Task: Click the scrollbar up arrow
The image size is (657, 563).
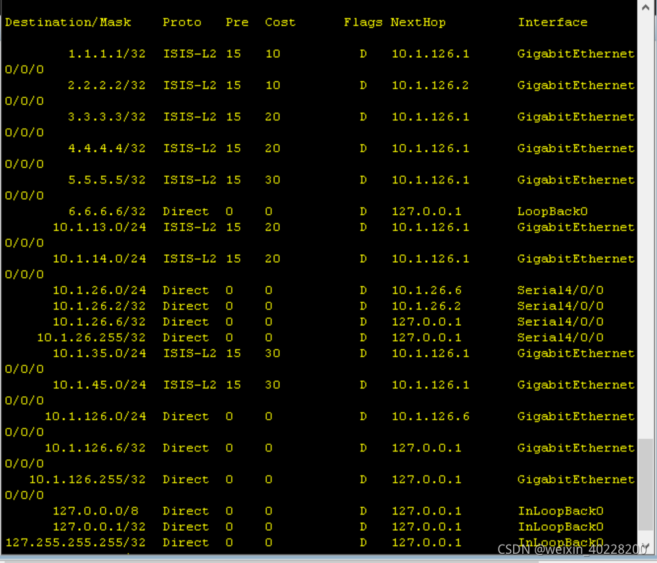Action: tap(646, 7)
